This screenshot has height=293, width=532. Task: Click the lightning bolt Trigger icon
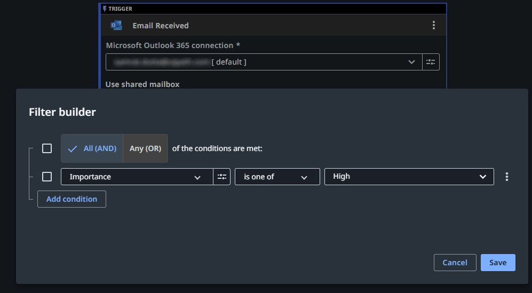coord(105,9)
